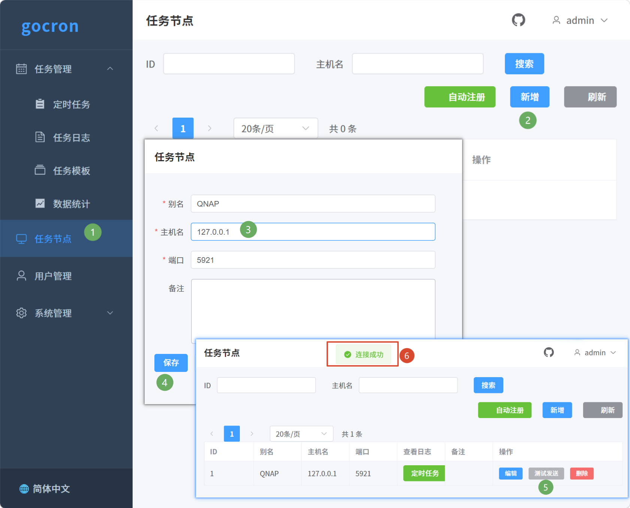
Task: Click page 1 in the main page pagination
Action: coord(183,128)
